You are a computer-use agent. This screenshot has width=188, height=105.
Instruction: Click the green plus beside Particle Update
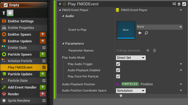point(43,74)
